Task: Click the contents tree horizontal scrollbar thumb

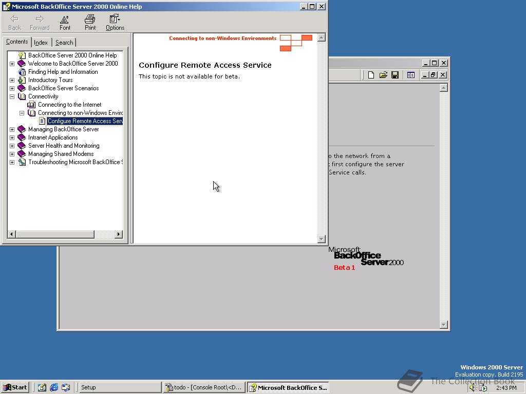Action: 54,234
